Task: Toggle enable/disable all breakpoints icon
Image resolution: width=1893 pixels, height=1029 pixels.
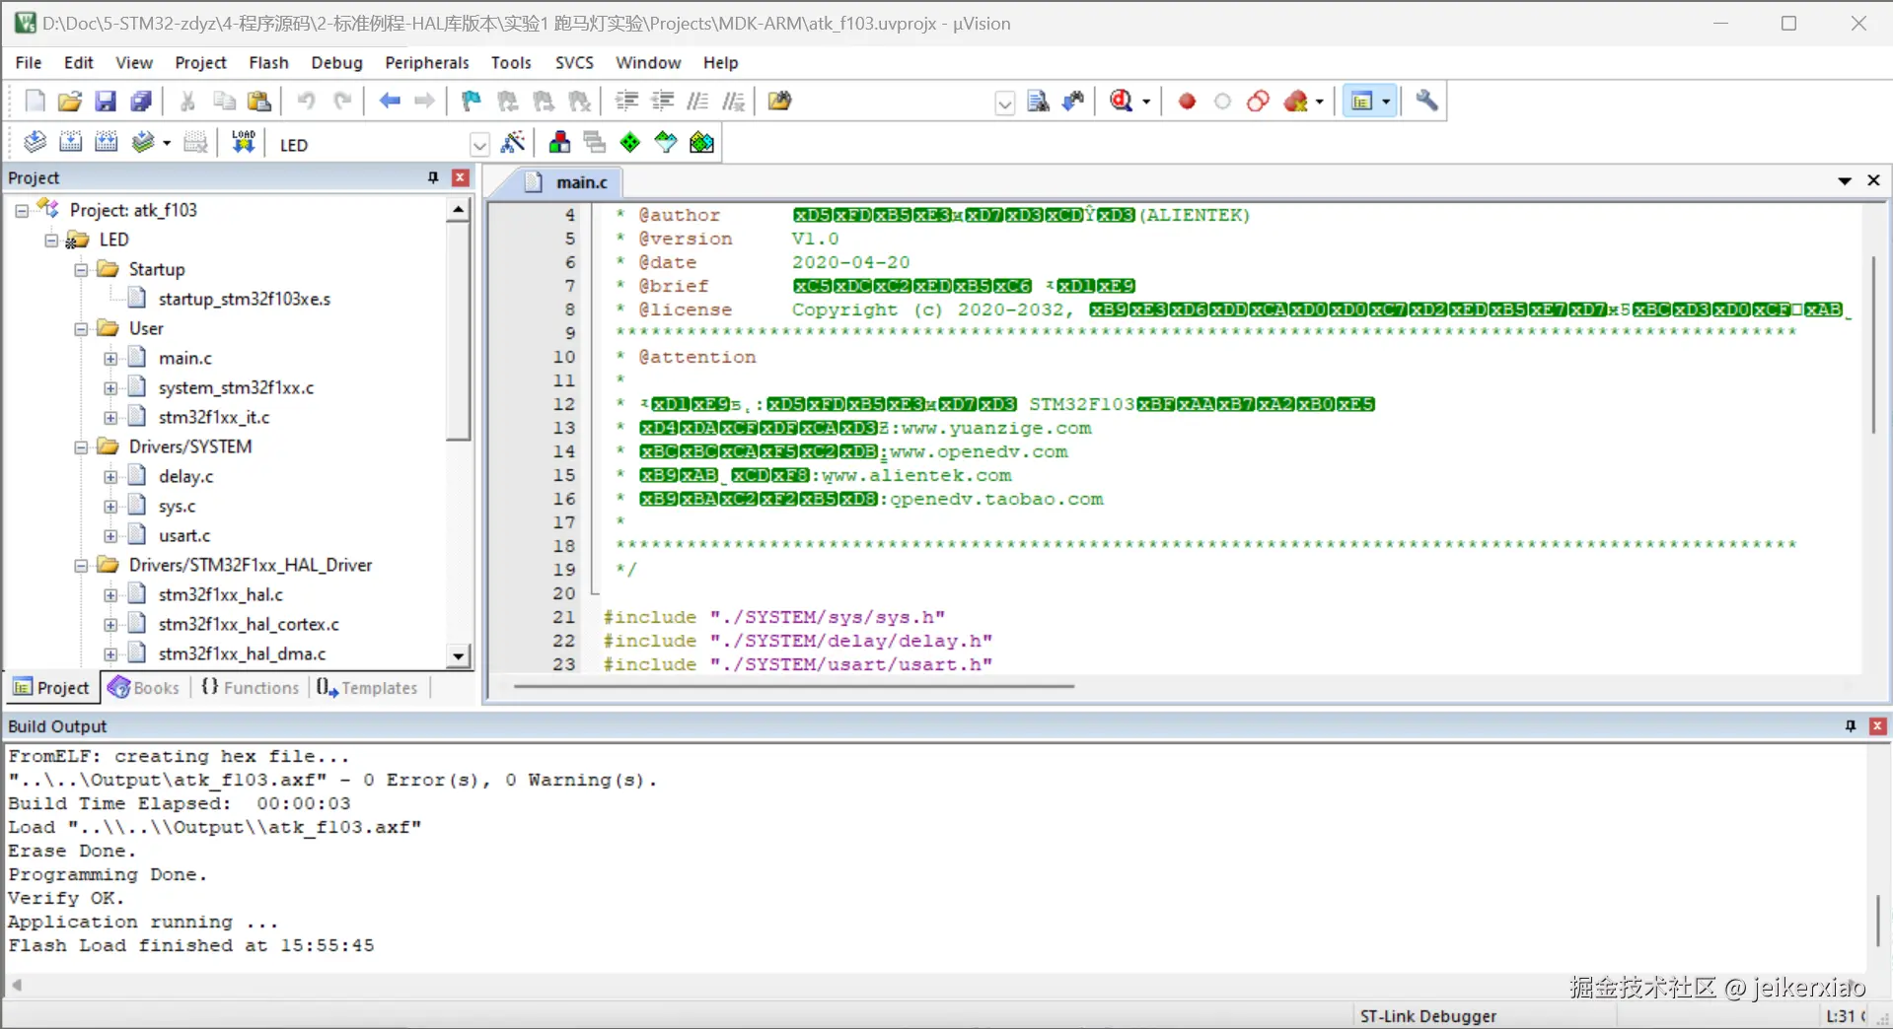Action: [1258, 101]
